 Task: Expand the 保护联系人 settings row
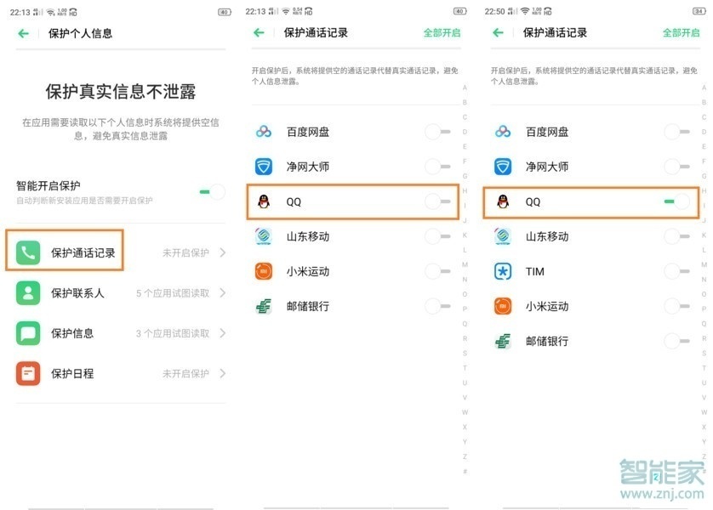click(x=221, y=292)
